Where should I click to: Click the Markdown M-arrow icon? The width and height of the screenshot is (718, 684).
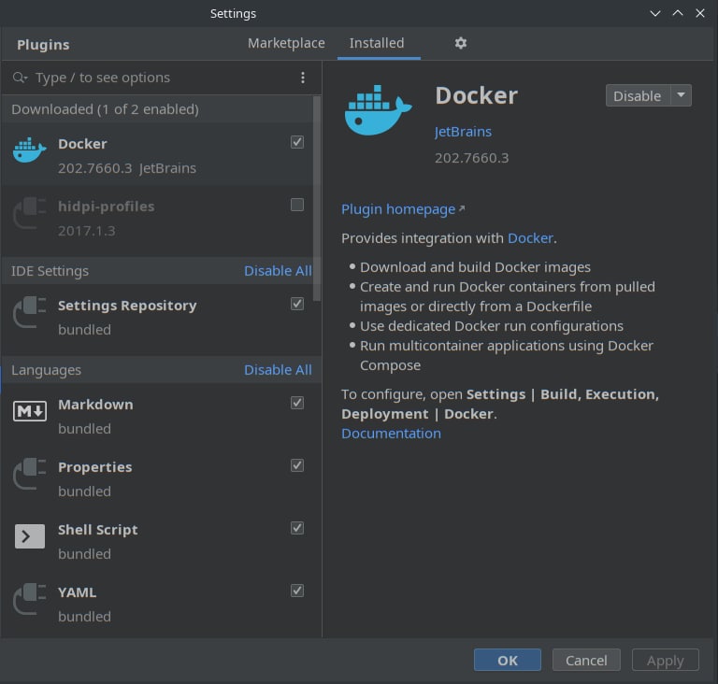point(30,410)
